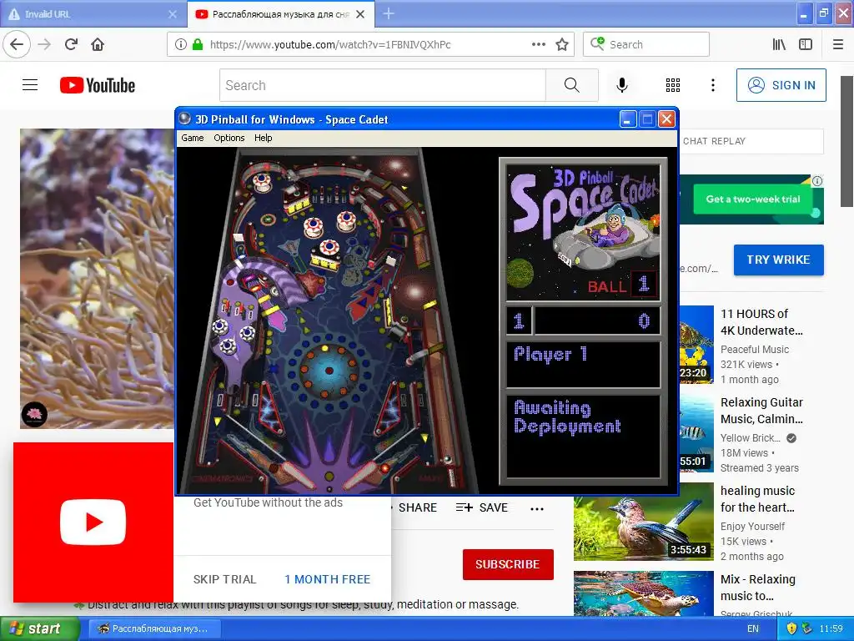Open the YouTube guide hamburger menu
The height and width of the screenshot is (641, 854).
(x=30, y=85)
